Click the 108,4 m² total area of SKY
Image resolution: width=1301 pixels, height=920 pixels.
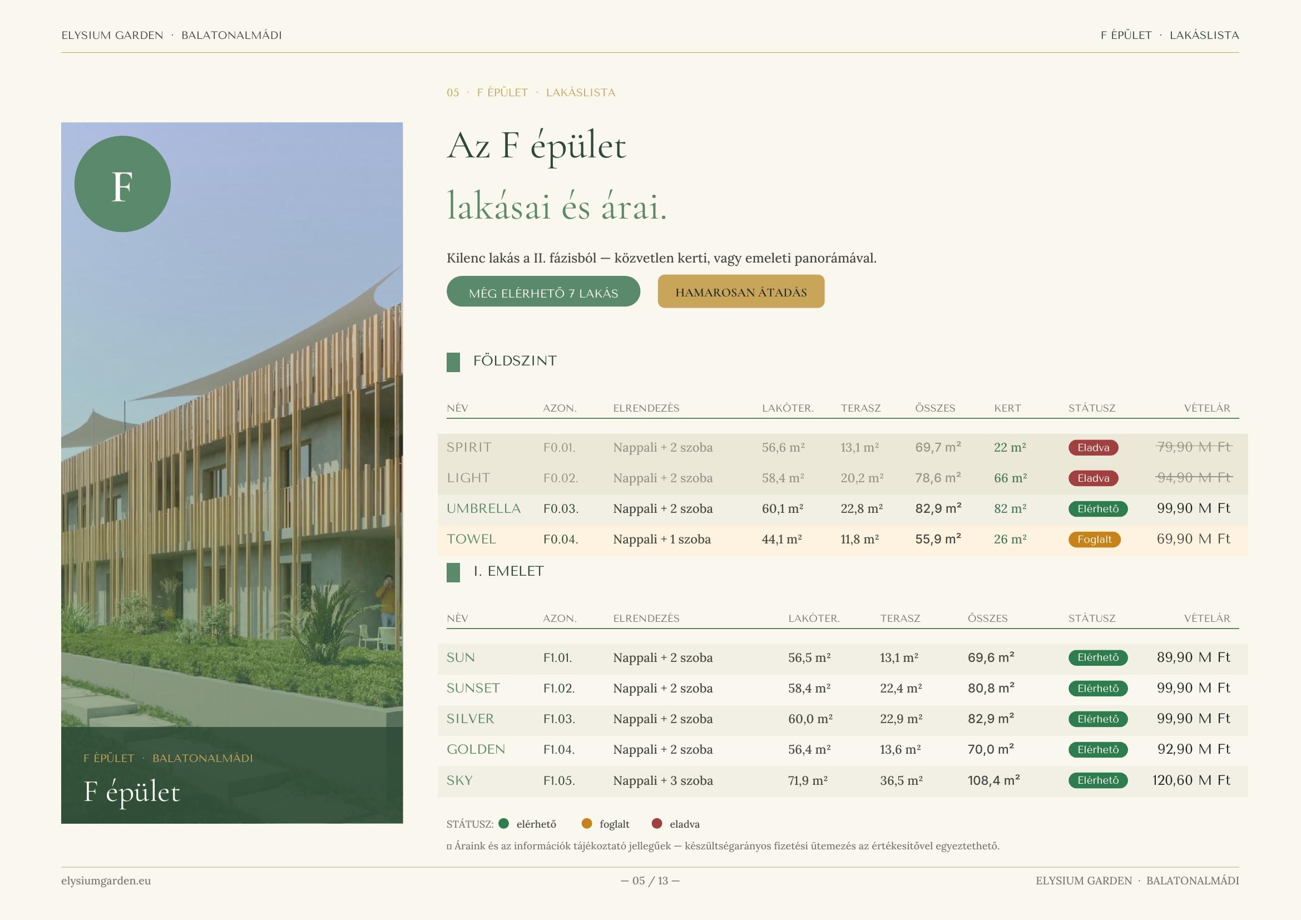[x=993, y=780]
